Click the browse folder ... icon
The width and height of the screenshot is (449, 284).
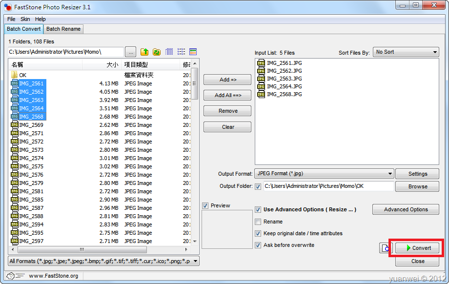pos(130,52)
